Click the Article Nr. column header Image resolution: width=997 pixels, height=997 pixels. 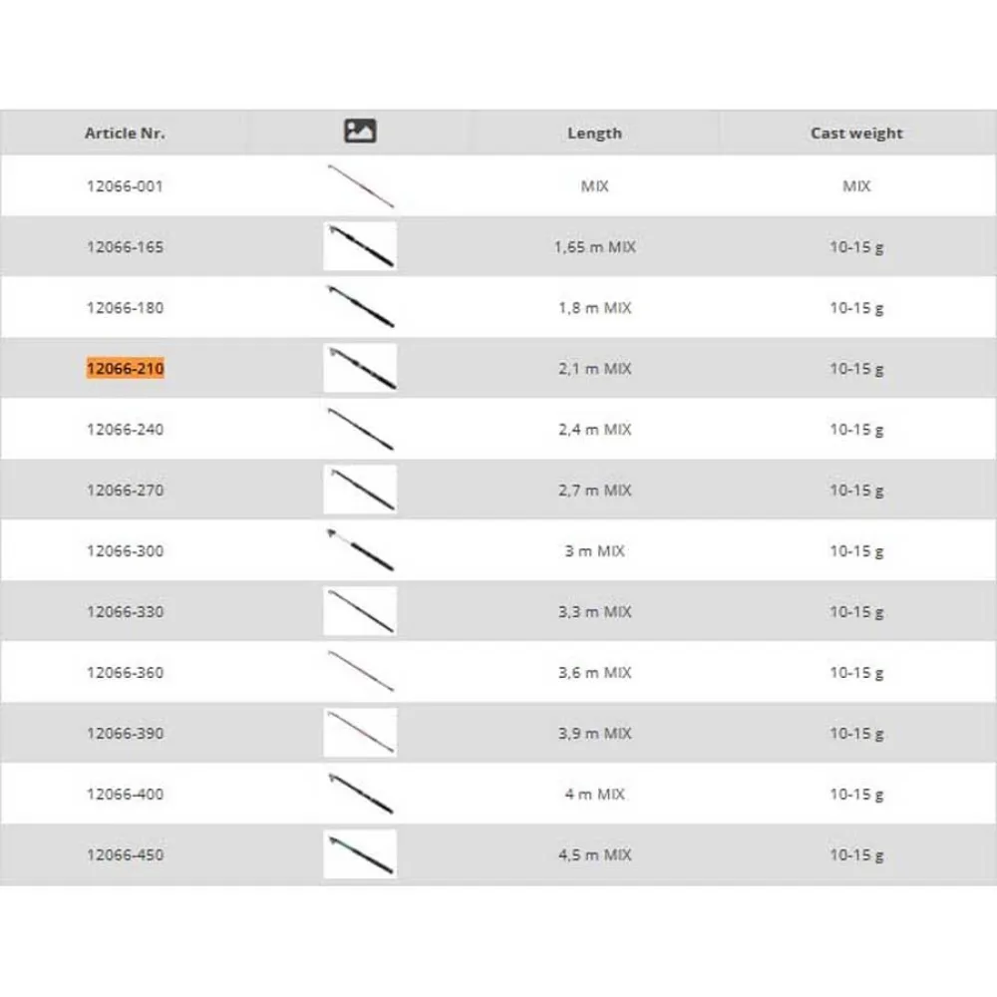tap(125, 133)
